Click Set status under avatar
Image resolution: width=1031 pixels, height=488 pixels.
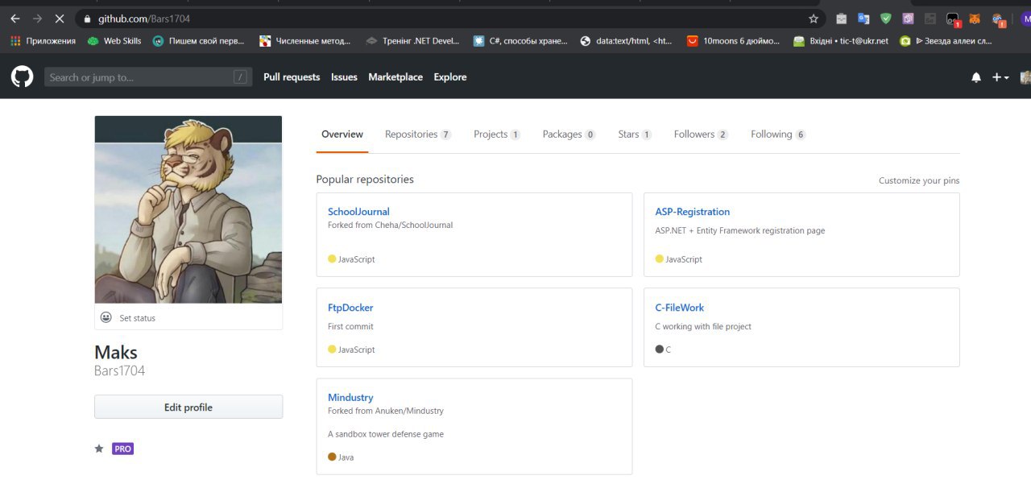[x=138, y=318]
